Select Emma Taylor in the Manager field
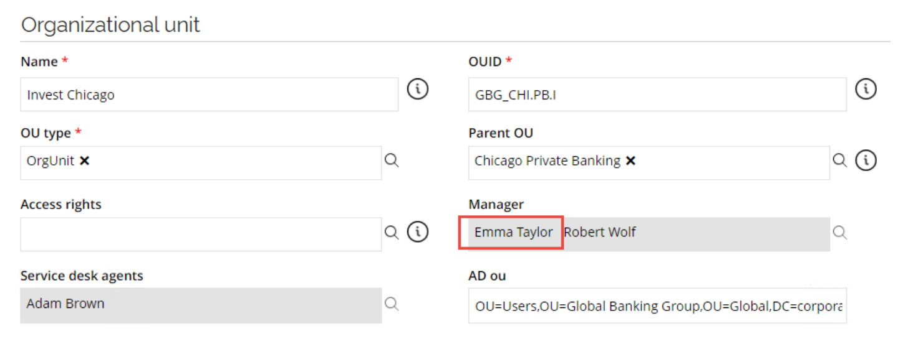The width and height of the screenshot is (903, 349). click(x=513, y=232)
